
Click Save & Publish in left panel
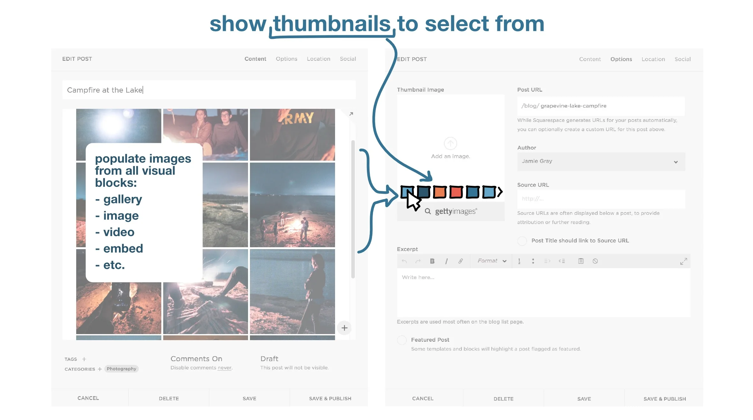click(330, 398)
